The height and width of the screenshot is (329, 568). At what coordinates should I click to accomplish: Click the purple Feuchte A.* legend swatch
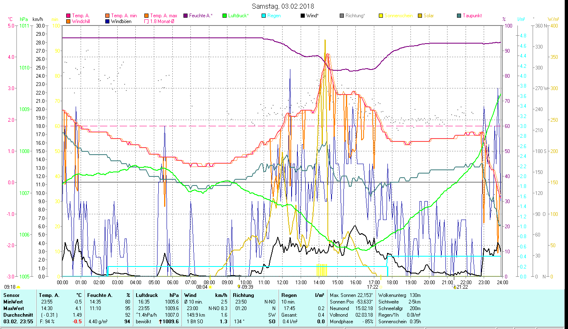tap(185, 16)
